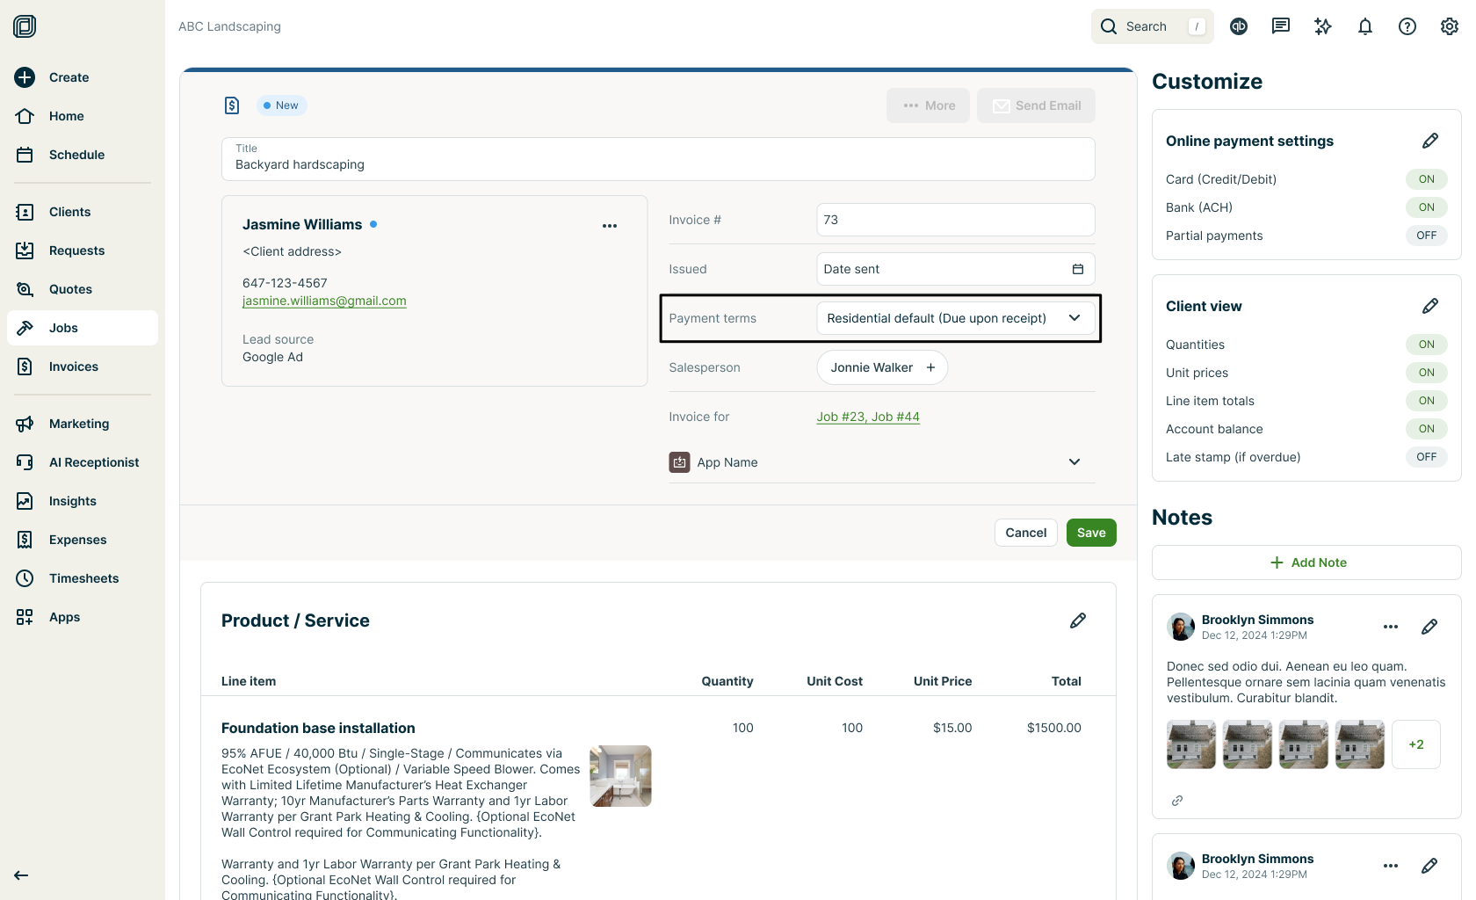Click the AI sparkle icon in header
The image size is (1476, 900).
1322,26
